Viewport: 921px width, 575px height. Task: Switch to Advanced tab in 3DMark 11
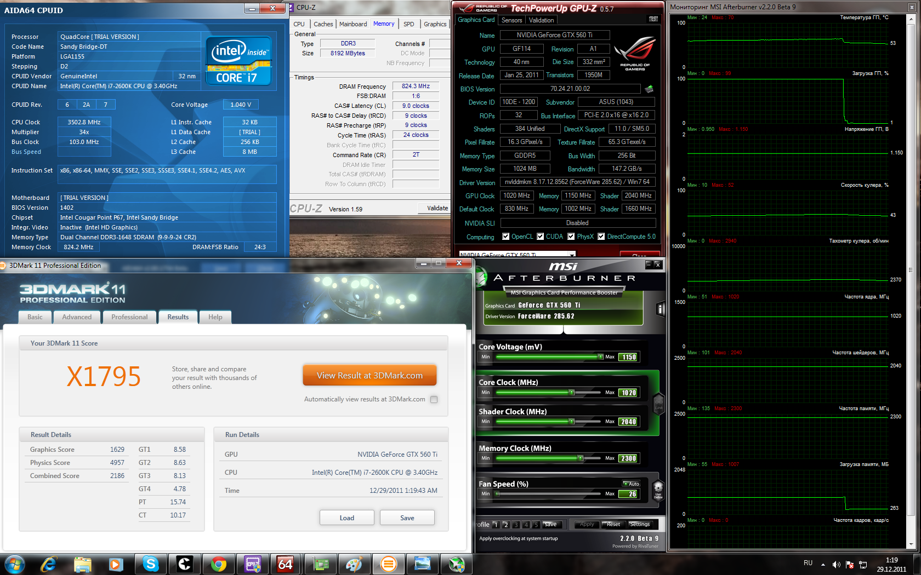(x=77, y=317)
